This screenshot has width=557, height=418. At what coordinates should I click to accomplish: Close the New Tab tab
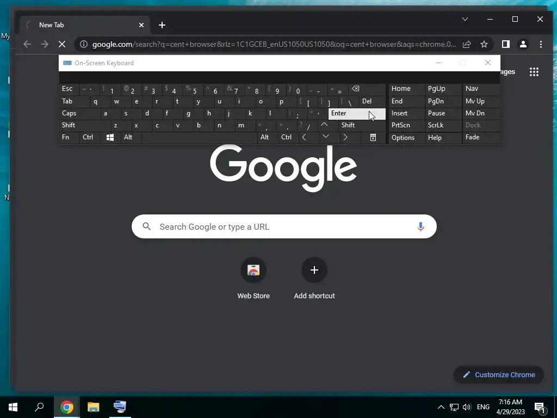click(x=141, y=25)
